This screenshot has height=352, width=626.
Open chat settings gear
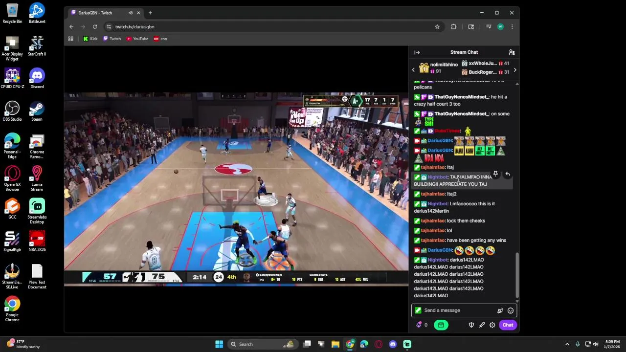tap(492, 325)
